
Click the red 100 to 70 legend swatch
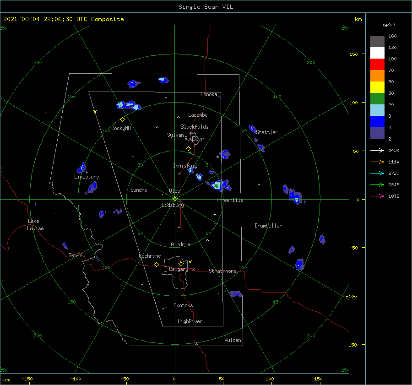click(377, 65)
